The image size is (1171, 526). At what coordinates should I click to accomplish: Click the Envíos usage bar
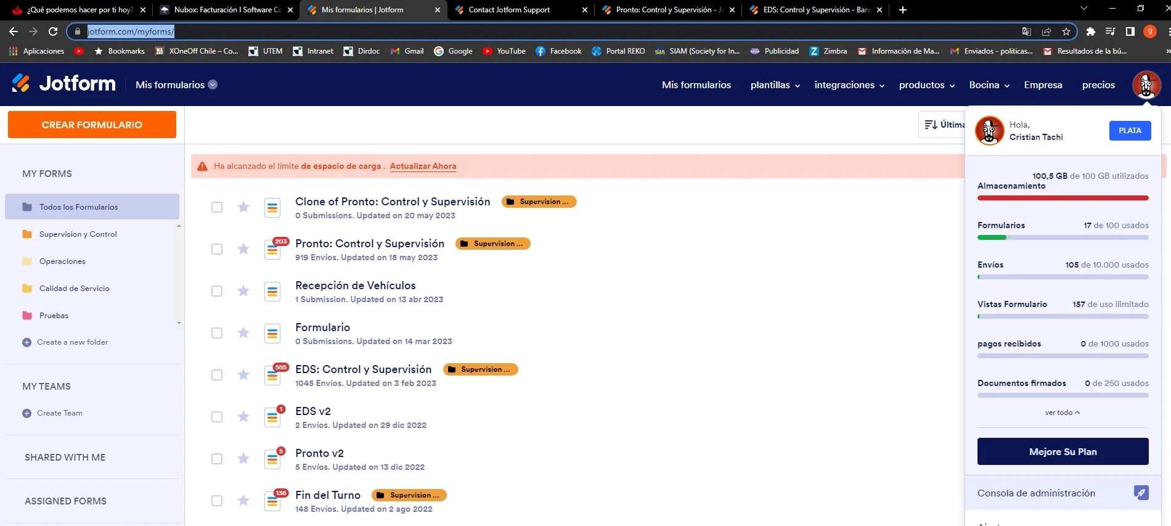(x=1063, y=277)
